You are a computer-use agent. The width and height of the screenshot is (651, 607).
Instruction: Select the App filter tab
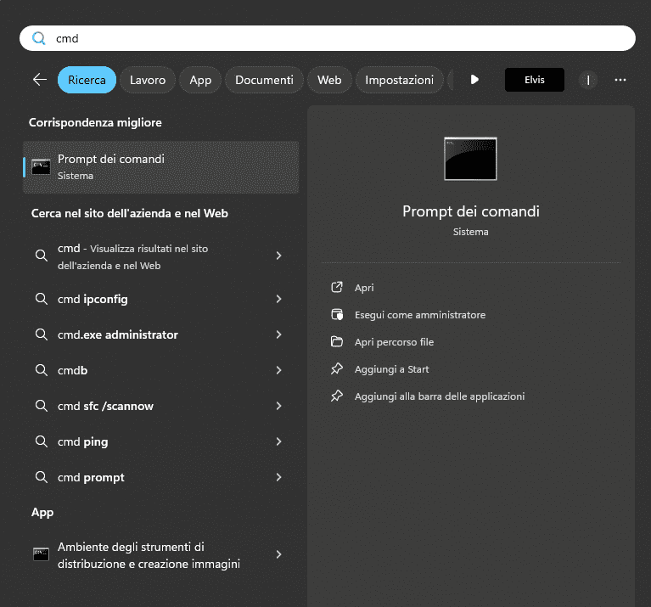(x=200, y=80)
